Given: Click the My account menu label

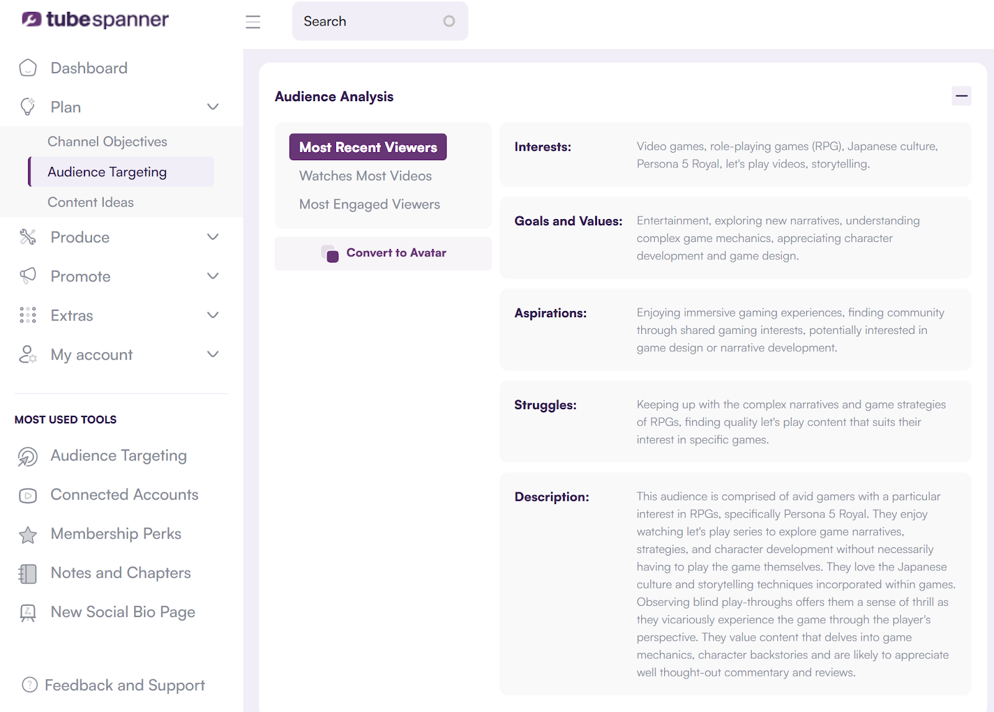Looking at the screenshot, I should 92,354.
